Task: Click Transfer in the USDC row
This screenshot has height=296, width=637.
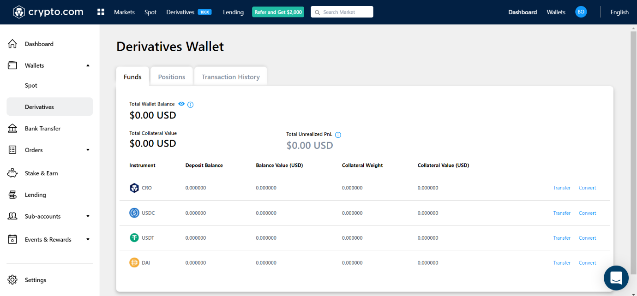Action: coord(562,213)
